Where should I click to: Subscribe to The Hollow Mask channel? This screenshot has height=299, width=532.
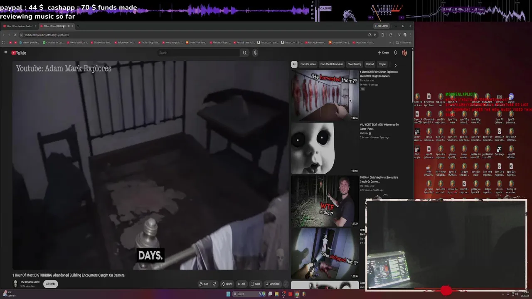pos(50,284)
